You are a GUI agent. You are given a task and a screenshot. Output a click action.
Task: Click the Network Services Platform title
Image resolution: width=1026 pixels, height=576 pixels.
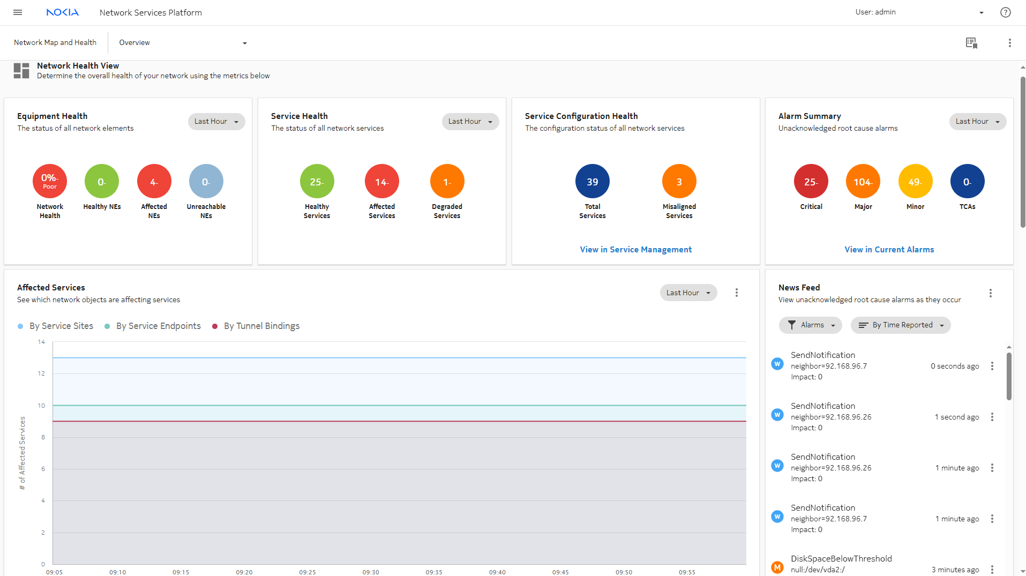(151, 12)
